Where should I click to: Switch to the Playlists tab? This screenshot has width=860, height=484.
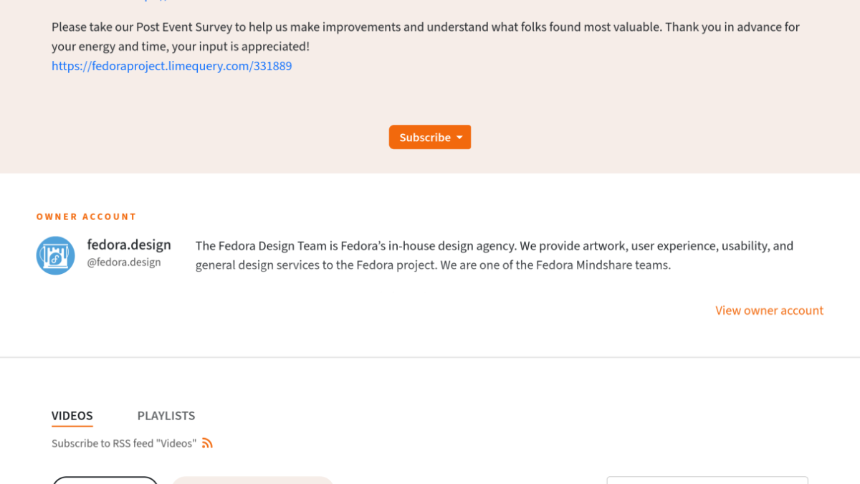tap(166, 416)
